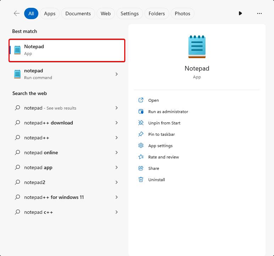Open Notepad from the right pane

pos(153,100)
